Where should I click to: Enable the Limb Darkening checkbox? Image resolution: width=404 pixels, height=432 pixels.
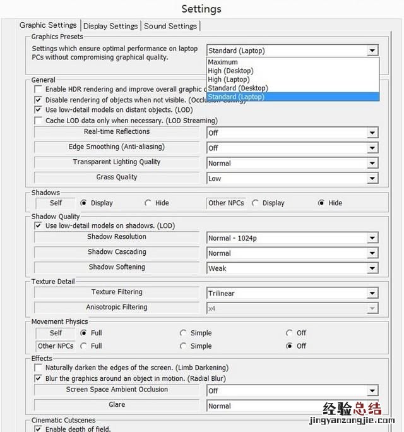(x=39, y=368)
